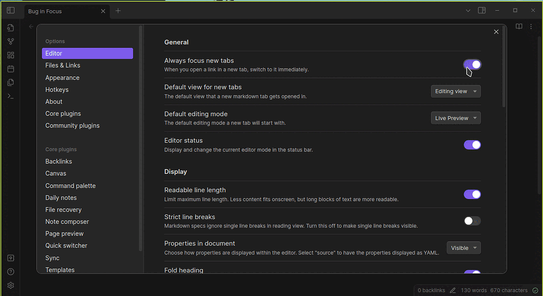Click the help question mark icon

(11, 272)
